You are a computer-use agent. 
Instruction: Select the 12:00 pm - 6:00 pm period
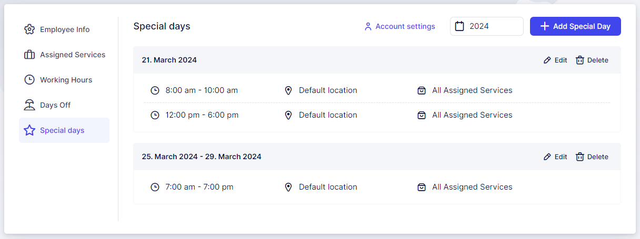[x=202, y=115]
